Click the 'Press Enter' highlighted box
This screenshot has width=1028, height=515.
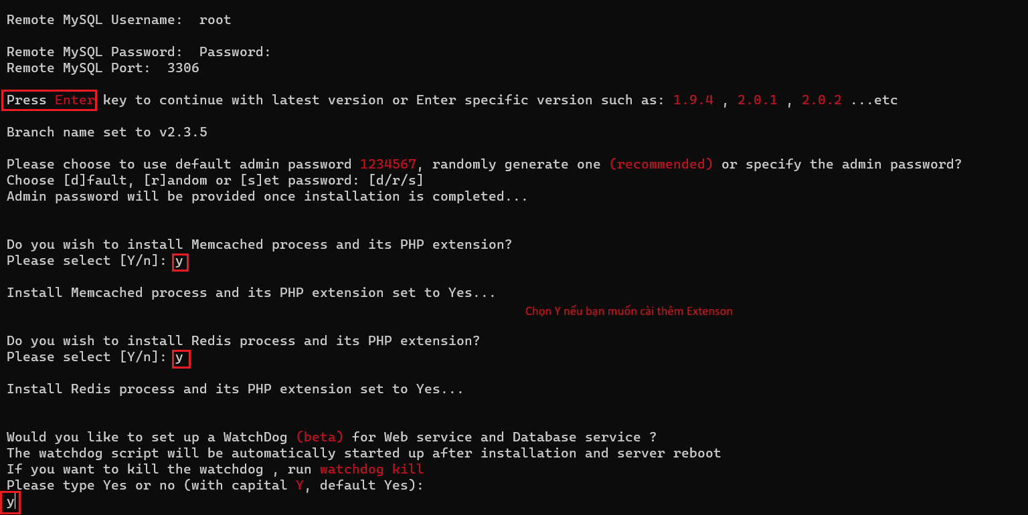(x=50, y=100)
